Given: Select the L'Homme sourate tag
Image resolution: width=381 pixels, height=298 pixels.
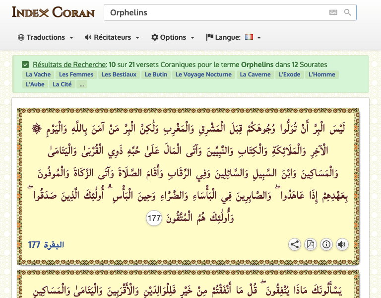Looking at the screenshot, I should click(321, 74).
